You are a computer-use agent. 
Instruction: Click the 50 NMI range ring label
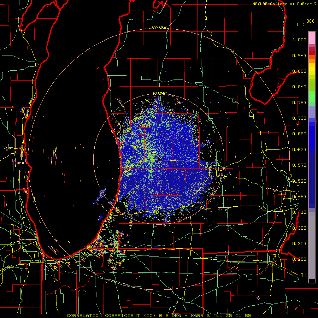pos(159,94)
